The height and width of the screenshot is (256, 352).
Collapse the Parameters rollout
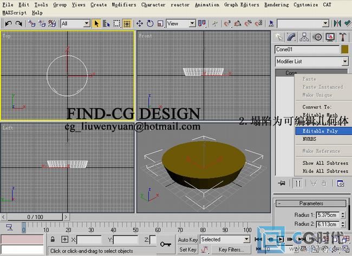point(311,204)
